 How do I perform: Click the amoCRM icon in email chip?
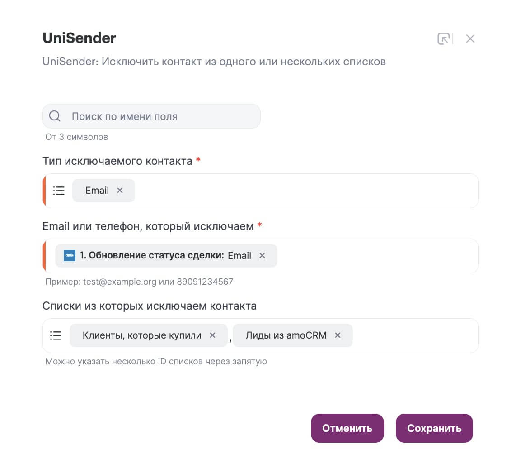coord(70,256)
